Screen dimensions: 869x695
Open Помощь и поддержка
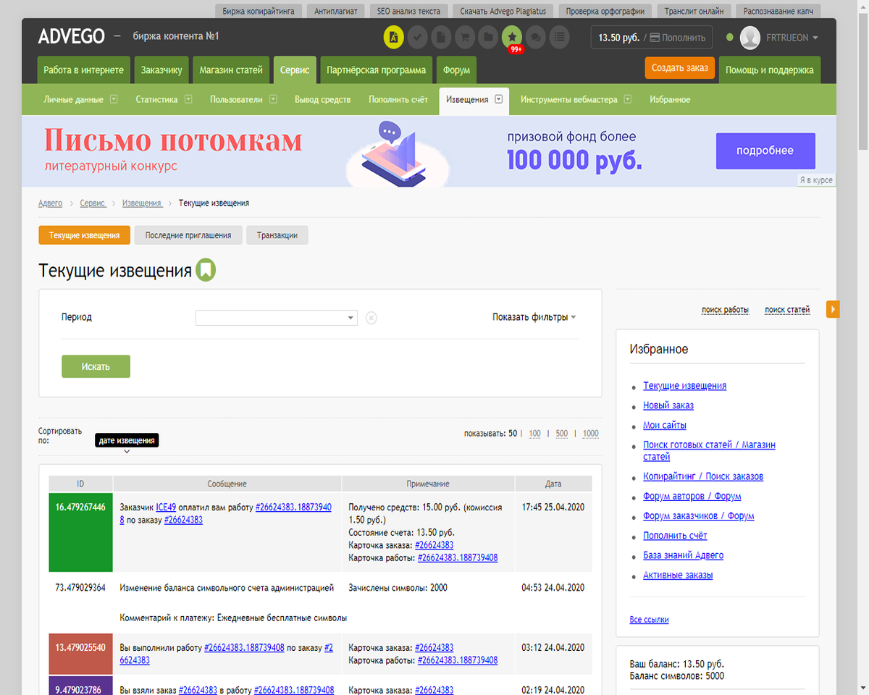point(770,70)
